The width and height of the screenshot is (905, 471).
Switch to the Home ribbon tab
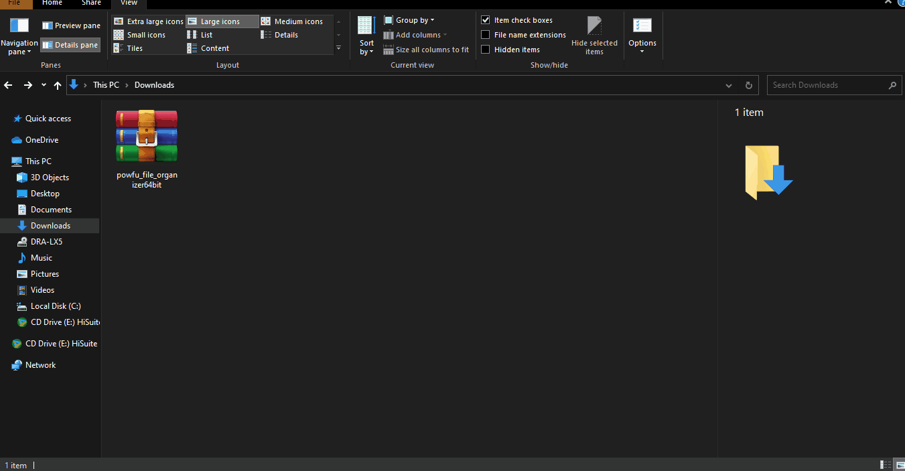click(x=52, y=3)
